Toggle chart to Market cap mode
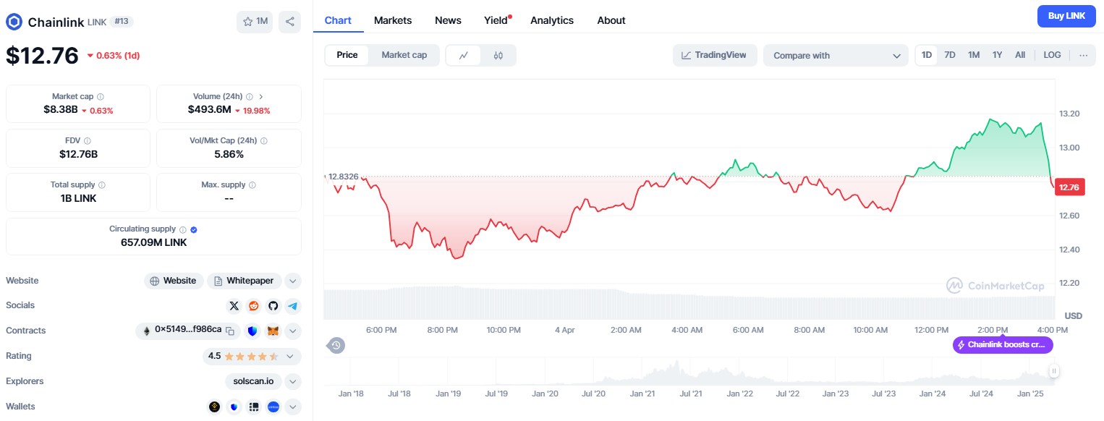The width and height of the screenshot is (1104, 421). tap(404, 55)
